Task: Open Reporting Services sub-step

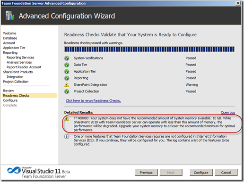Action: pos(20,58)
